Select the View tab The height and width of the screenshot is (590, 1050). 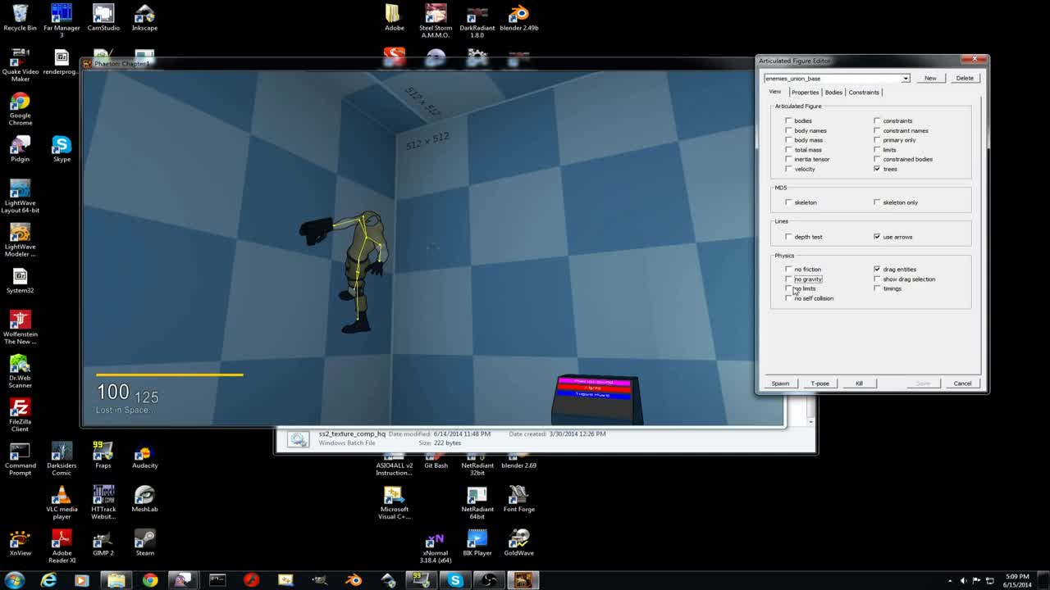pyautogui.click(x=774, y=92)
